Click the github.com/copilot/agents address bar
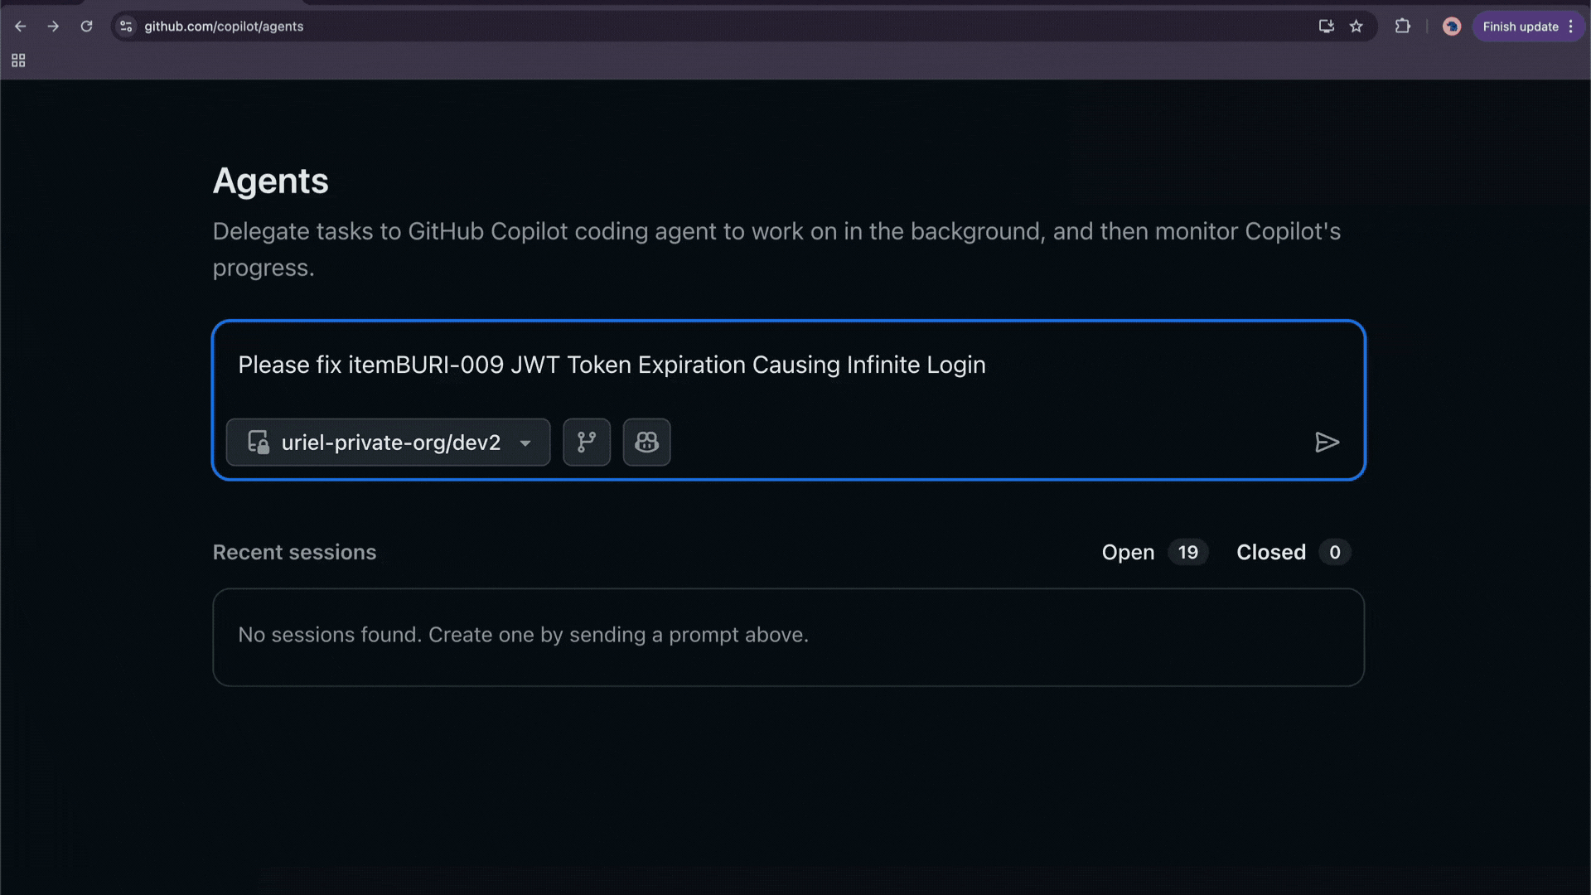Viewport: 1591px width, 895px height. pos(224,26)
